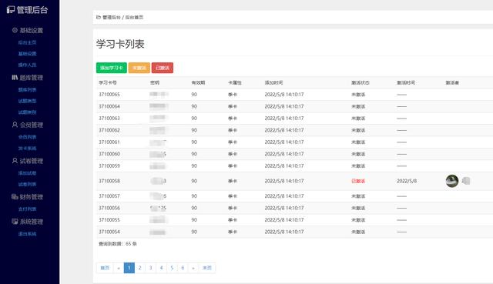Click card number 37100054
This screenshot has width=493, height=284.
coord(109,232)
